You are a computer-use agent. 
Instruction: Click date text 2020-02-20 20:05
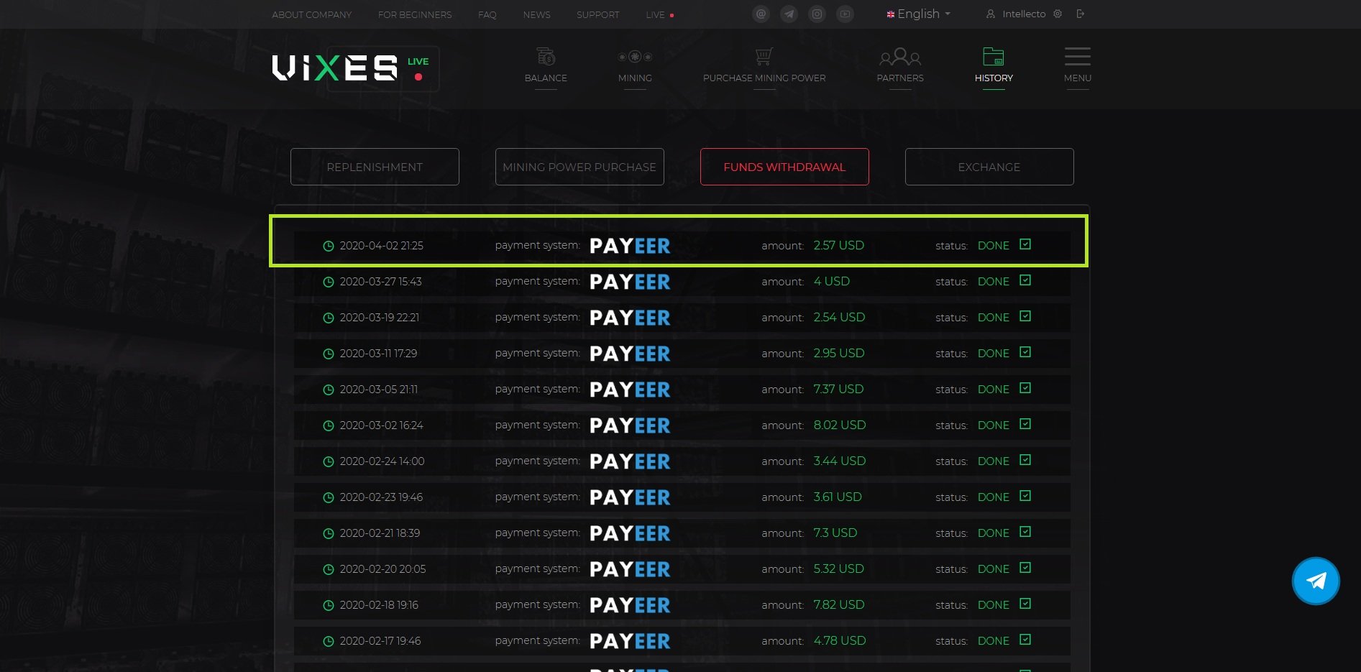tap(382, 569)
